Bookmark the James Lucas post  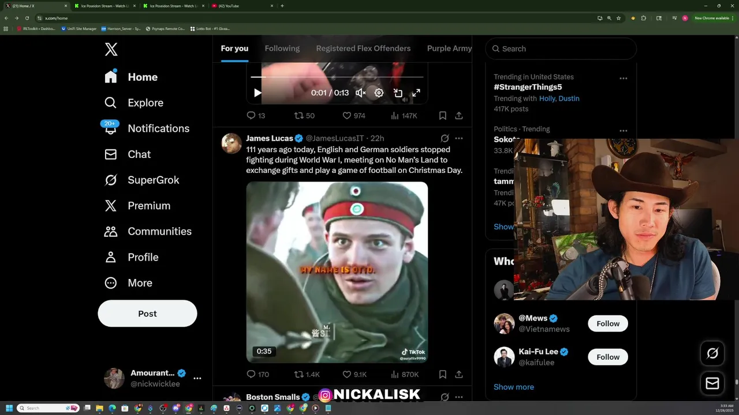442,374
